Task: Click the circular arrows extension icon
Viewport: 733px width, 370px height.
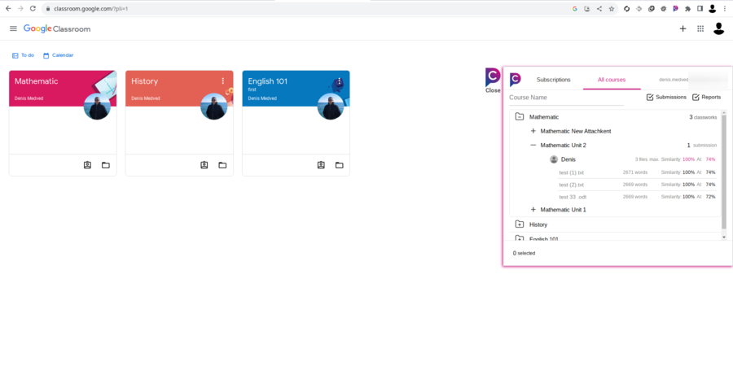Action: [x=627, y=8]
